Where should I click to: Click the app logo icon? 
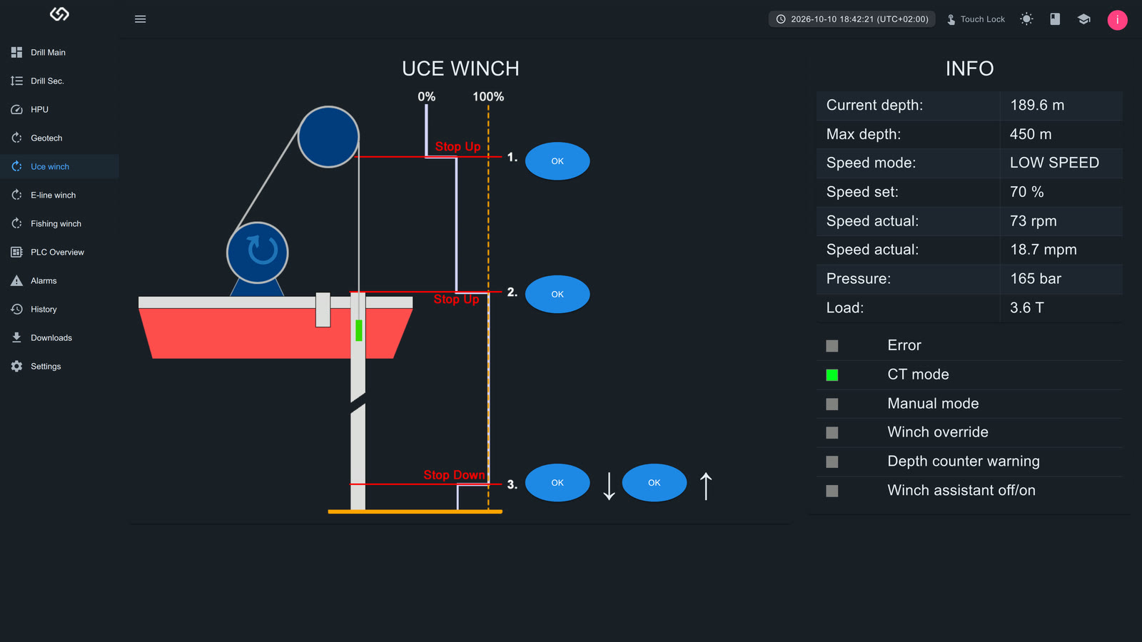59,14
